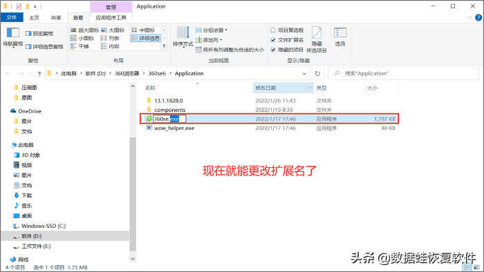The width and height of the screenshot is (484, 272).
Task: Click hide selected items button
Action: coord(317,39)
